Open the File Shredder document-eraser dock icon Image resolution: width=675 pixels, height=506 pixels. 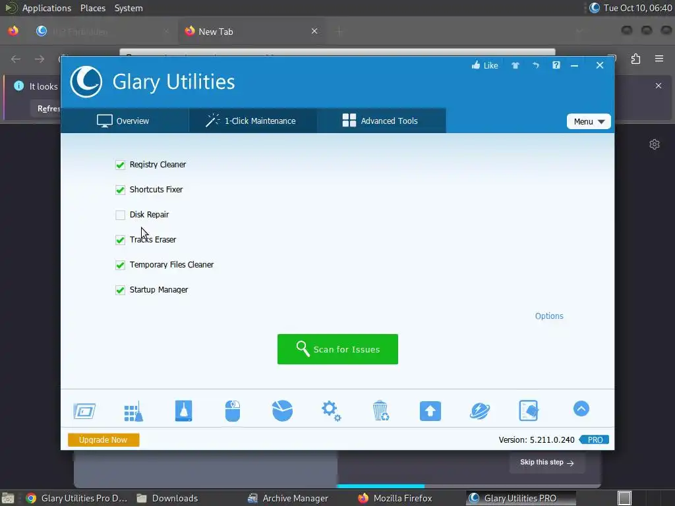[529, 410]
